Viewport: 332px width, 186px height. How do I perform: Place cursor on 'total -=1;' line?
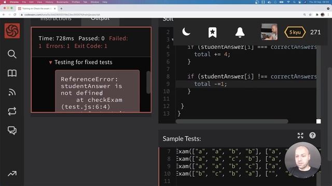pyautogui.click(x=210, y=84)
